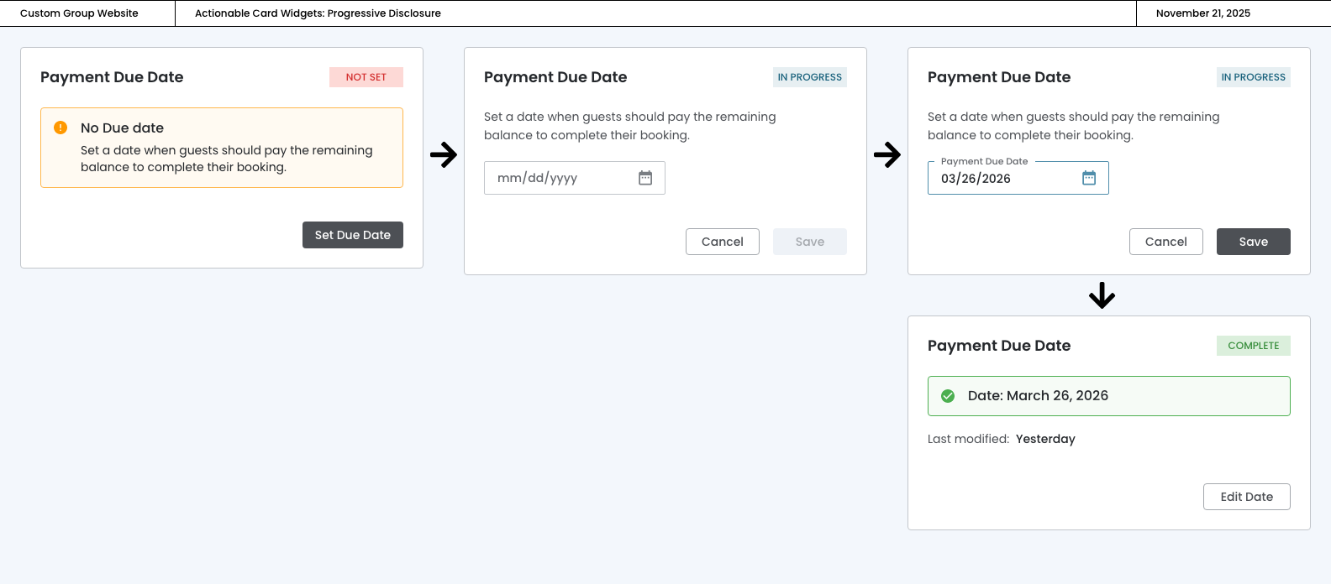
Task: Click right arrow between the IN PROGRESS cards
Action: [887, 154]
